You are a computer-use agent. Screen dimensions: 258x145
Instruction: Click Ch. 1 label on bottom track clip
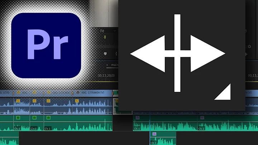[x=153, y=143]
